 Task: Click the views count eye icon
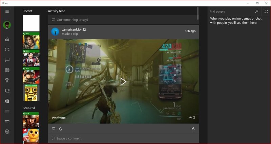[x=190, y=117]
